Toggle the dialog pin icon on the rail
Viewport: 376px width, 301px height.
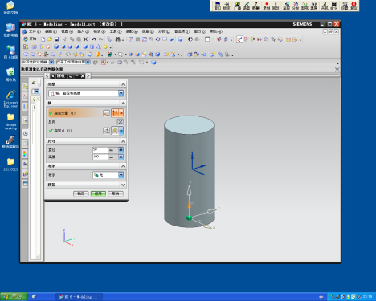tap(53, 76)
